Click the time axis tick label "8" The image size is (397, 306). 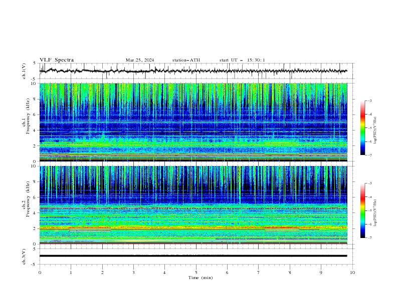coord(290,272)
